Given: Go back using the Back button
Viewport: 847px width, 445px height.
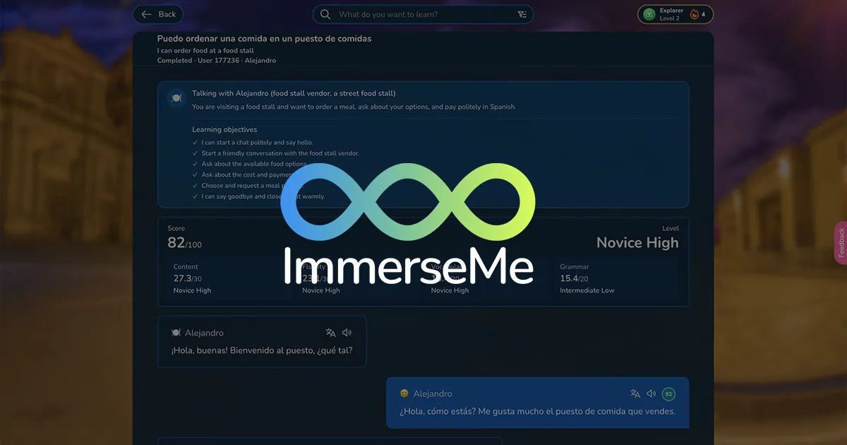Looking at the screenshot, I should pyautogui.click(x=158, y=14).
